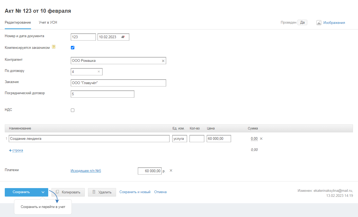Viewport: 358px width, 217px height.
Task: Clear the ООО Ромашка contractor field
Action: pos(163,61)
